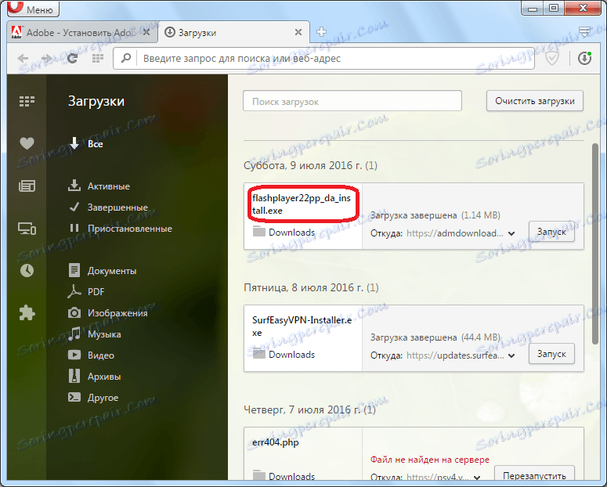Open the updates.surfea source link
Screen dimensions: 607x487
click(455, 355)
